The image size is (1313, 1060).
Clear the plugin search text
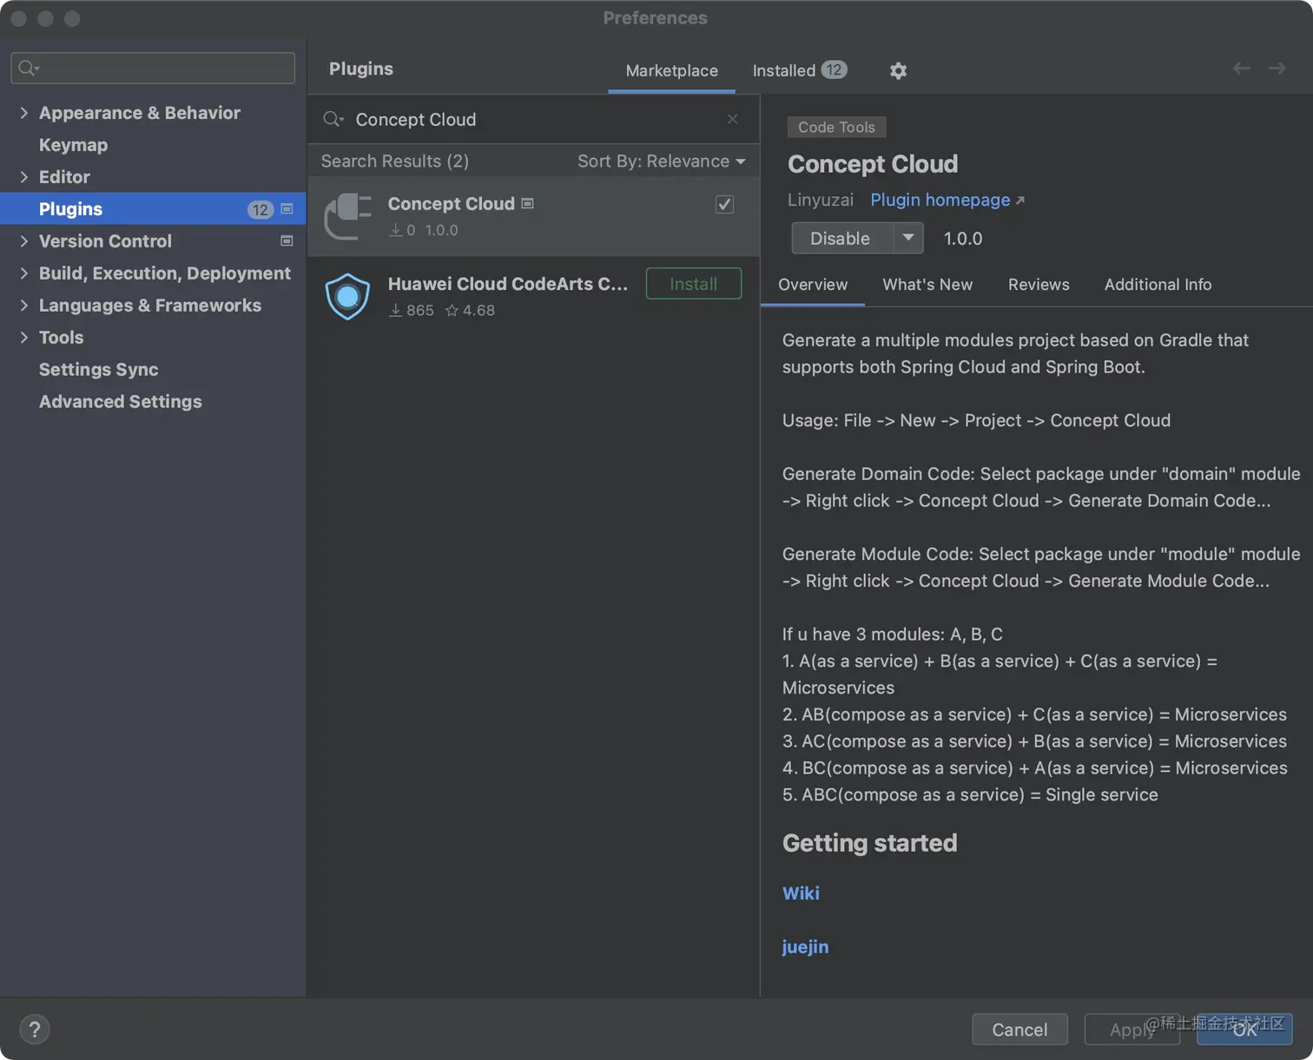tap(733, 119)
